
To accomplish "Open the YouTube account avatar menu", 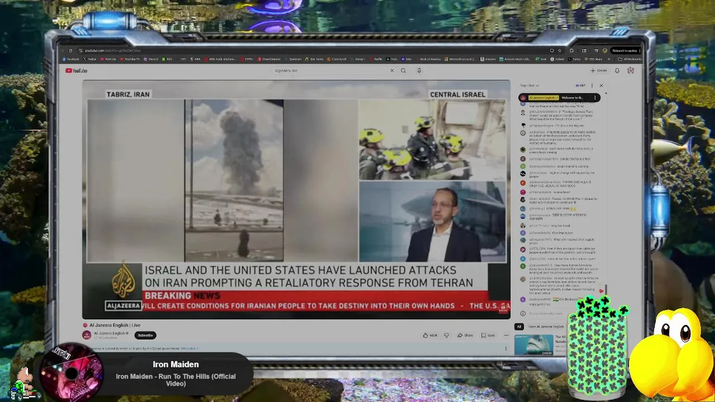I will coord(631,70).
